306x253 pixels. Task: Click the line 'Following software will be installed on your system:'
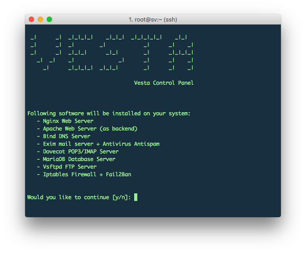click(x=109, y=114)
